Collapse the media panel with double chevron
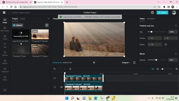 coord(48,19)
